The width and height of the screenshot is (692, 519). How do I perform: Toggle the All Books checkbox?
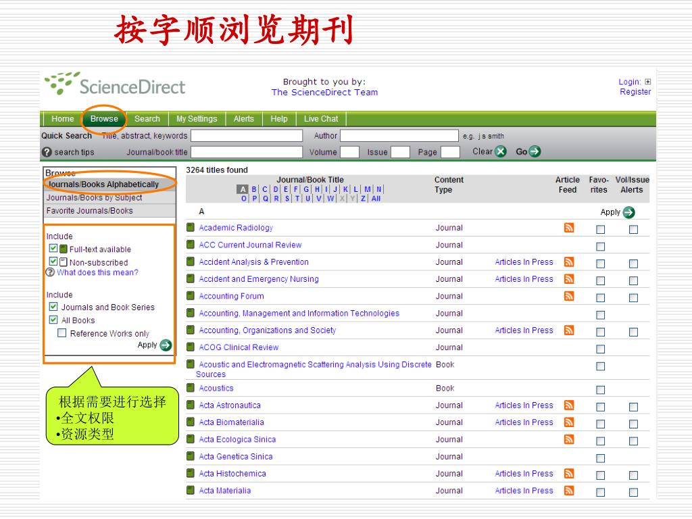coord(53,320)
